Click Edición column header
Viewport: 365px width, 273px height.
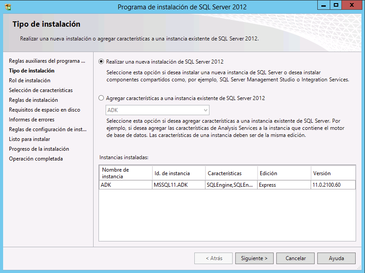click(284, 173)
